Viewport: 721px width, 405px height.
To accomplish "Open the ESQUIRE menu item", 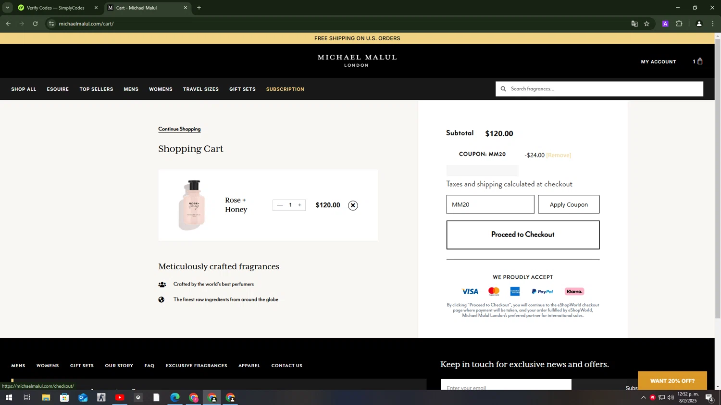I will point(58,89).
